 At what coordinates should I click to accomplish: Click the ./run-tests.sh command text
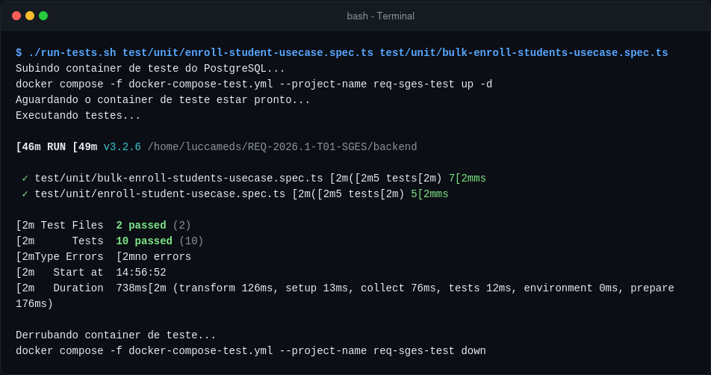pos(72,53)
